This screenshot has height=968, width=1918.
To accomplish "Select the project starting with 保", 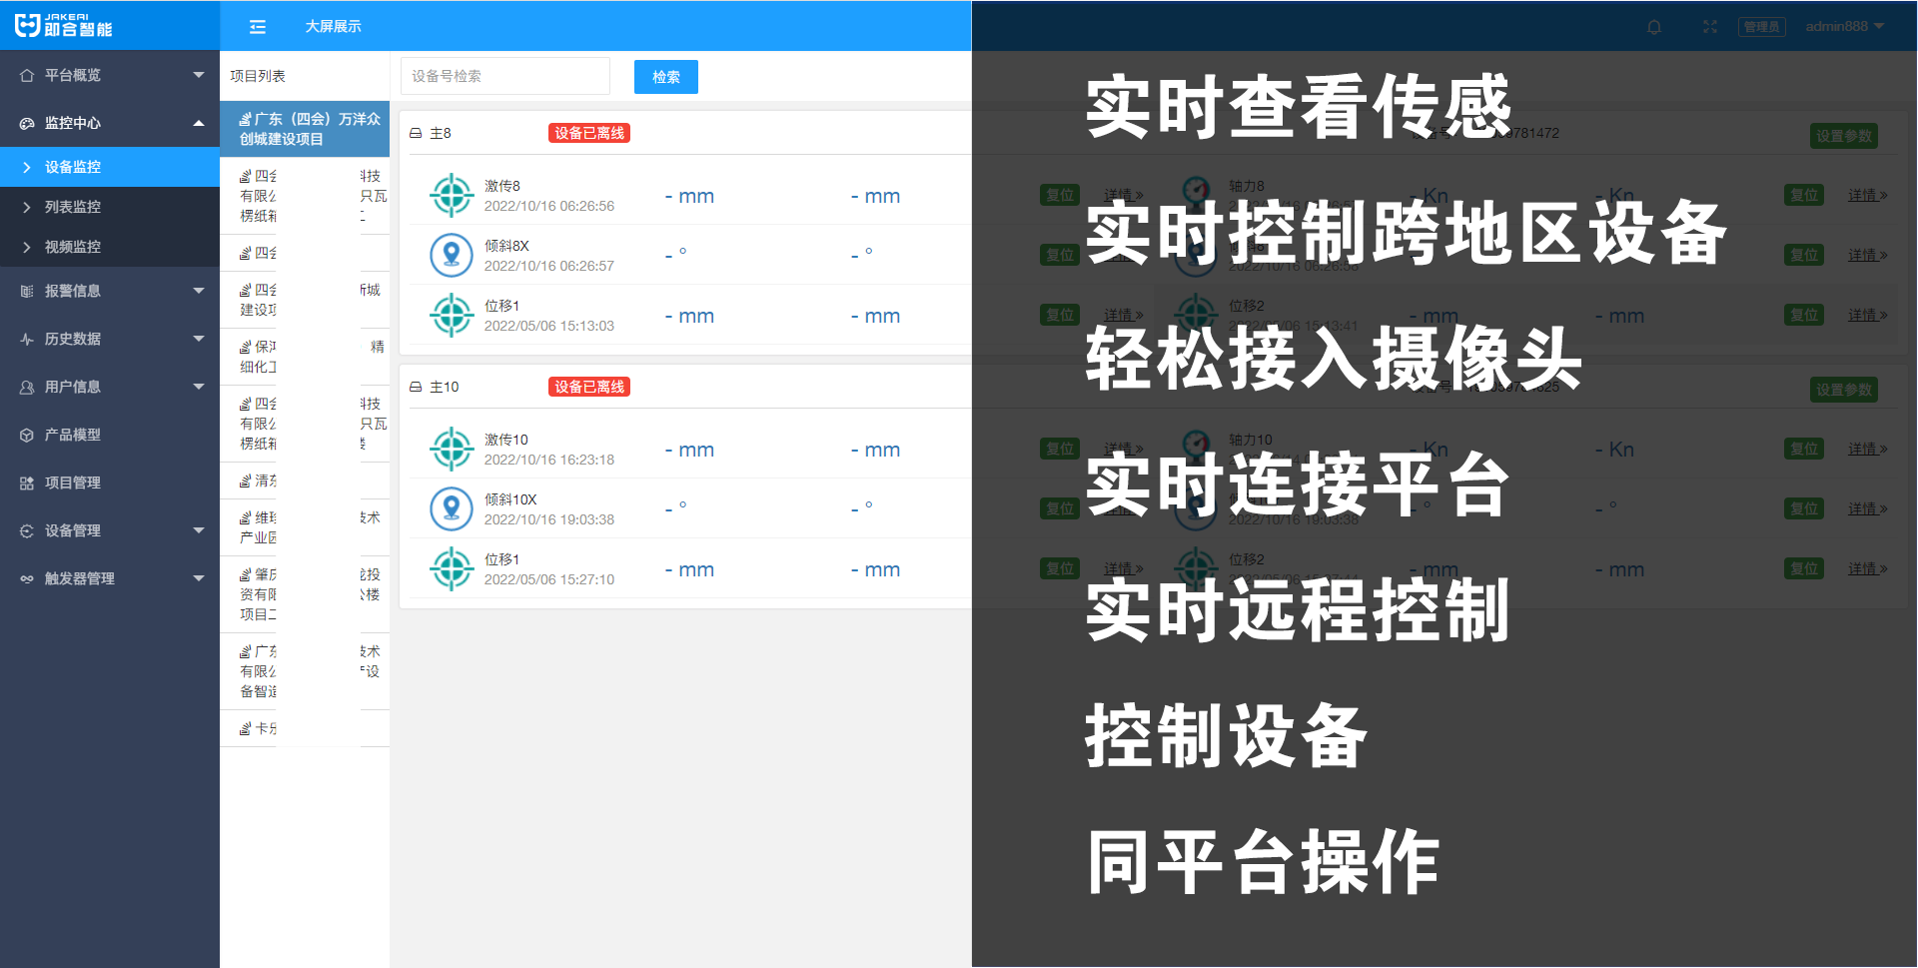I will point(305,357).
